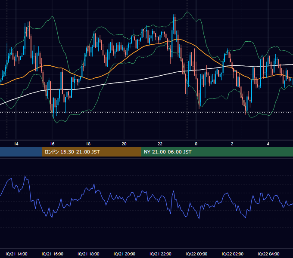Click hour label 0 on price chart axis
Viewport: 293px width, 258px height.
(x=196, y=144)
